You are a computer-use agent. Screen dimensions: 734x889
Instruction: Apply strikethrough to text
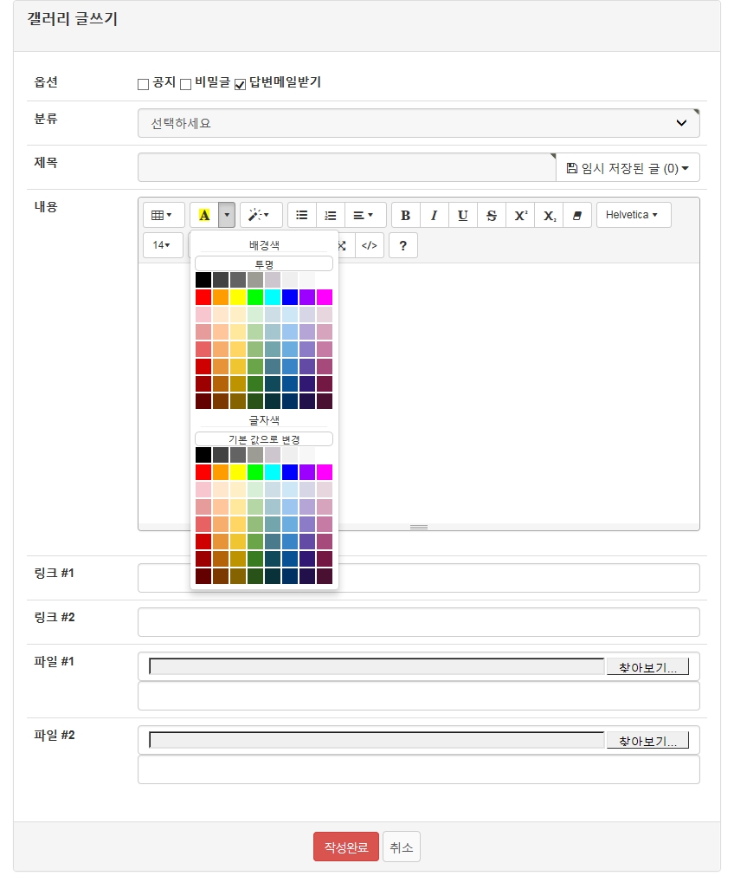pos(491,215)
